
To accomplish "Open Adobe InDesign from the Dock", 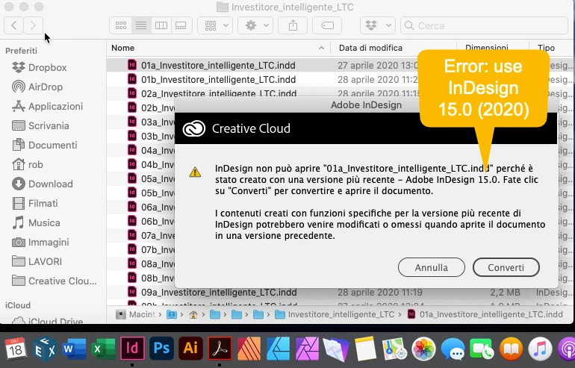I will pyautogui.click(x=132, y=348).
